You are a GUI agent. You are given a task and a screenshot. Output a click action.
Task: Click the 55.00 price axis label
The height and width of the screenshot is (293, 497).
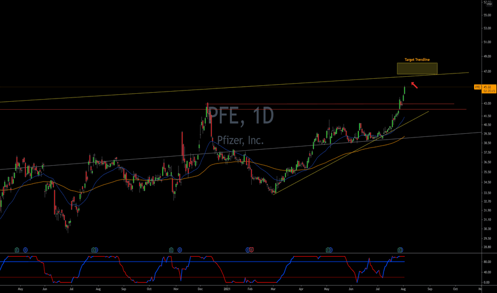tap(487, 15)
